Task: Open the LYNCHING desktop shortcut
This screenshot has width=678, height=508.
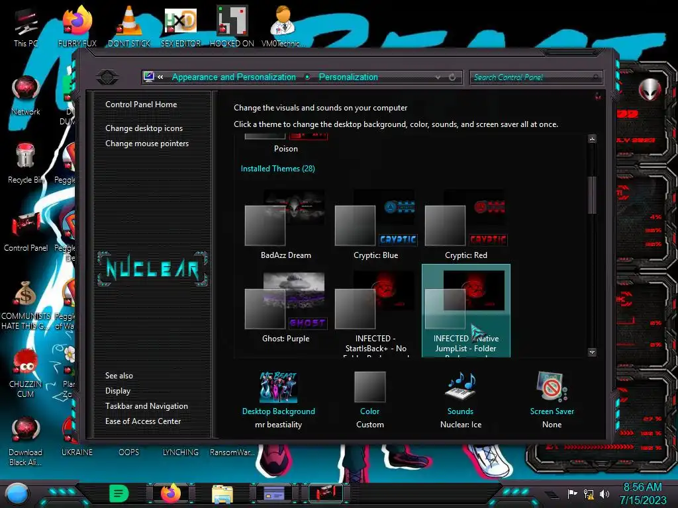Action: click(181, 452)
